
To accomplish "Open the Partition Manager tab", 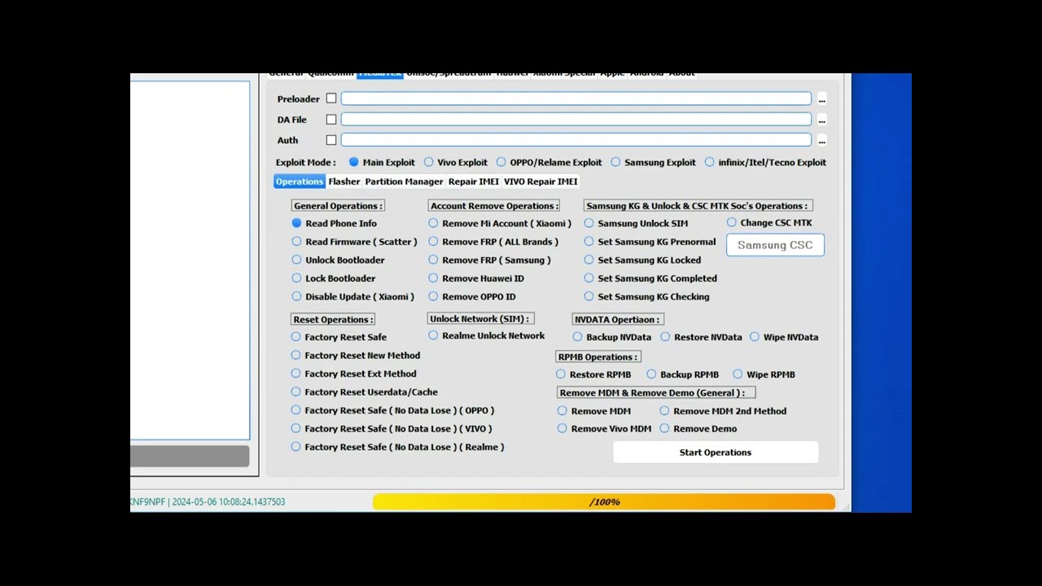I will click(x=404, y=181).
